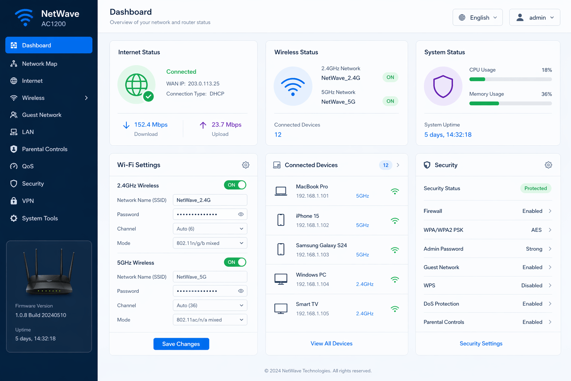Click the VPN lock icon in sidebar
The image size is (571, 381).
14,201
